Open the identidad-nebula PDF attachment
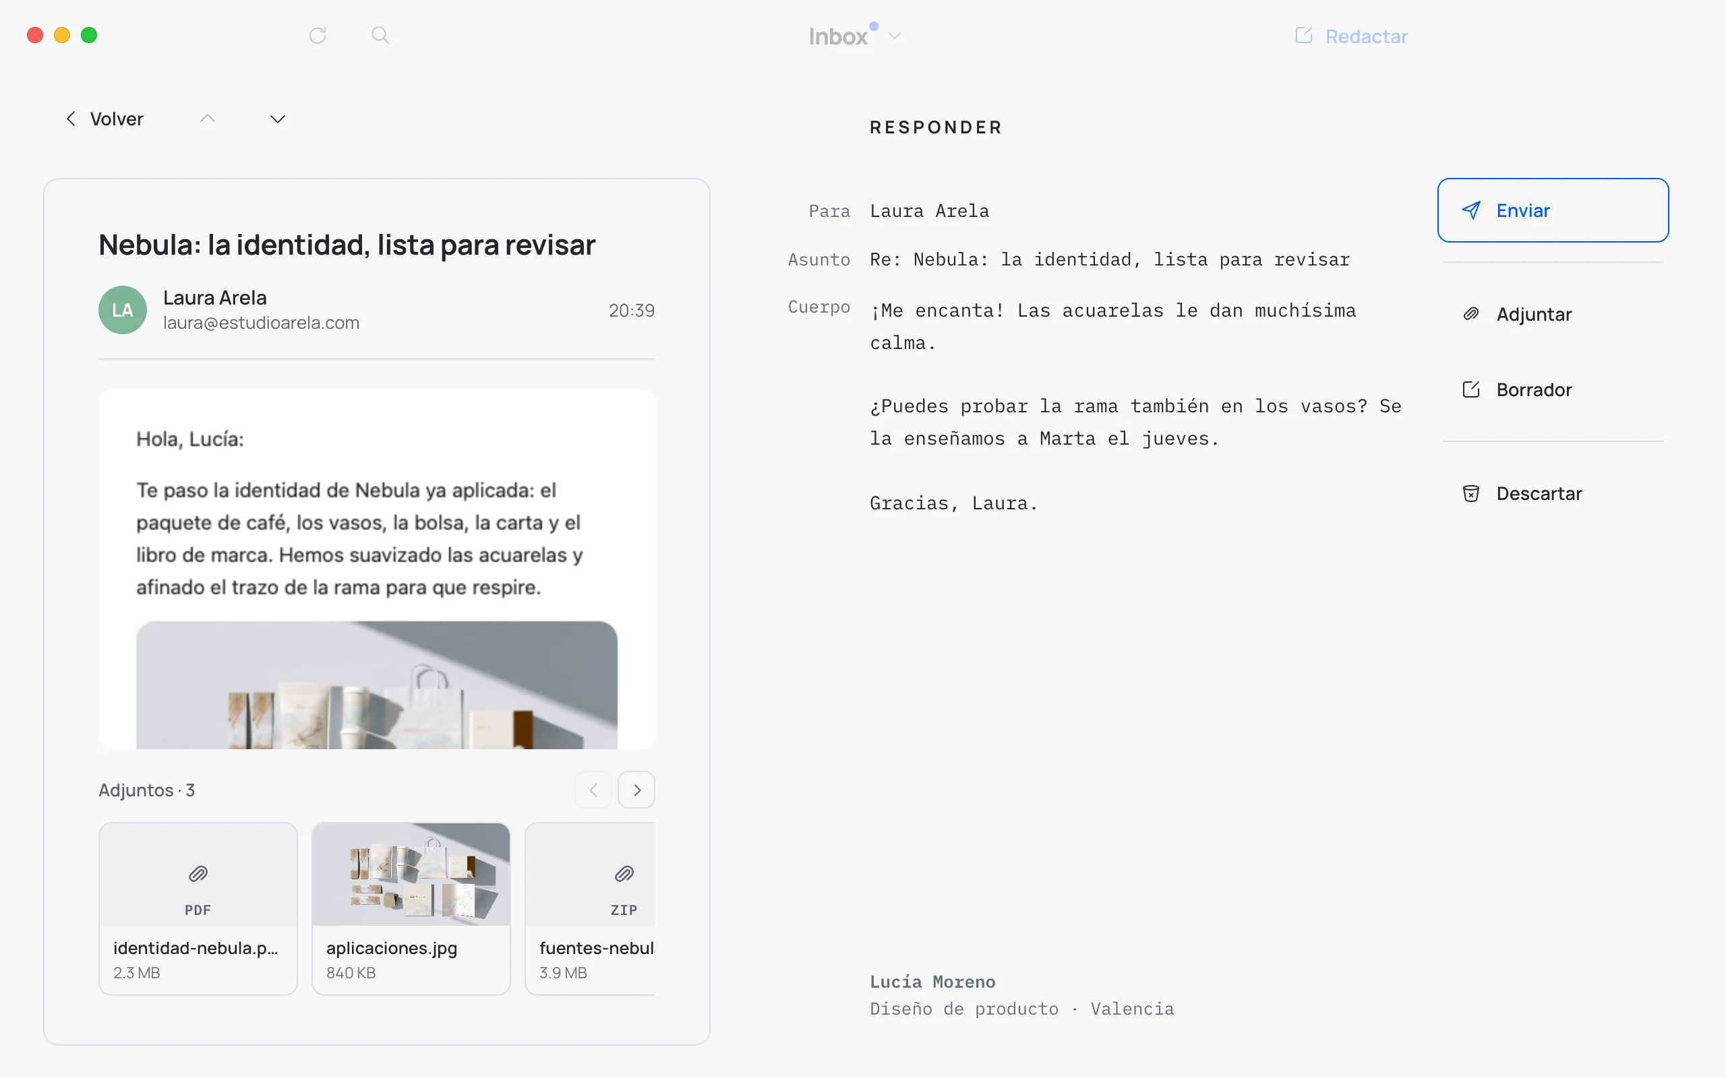 pos(198,908)
